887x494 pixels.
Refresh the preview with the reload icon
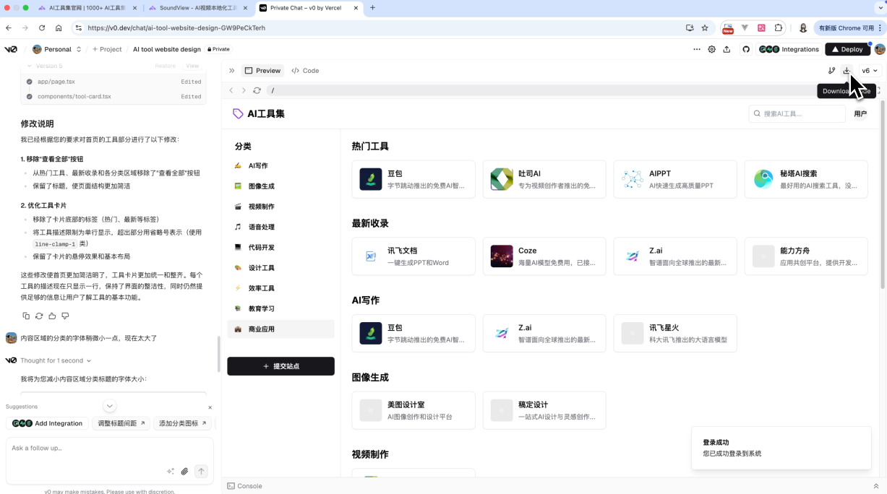coord(257,91)
